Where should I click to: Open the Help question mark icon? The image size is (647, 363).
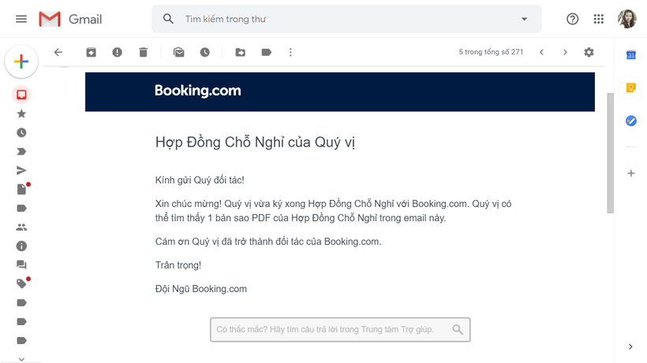coord(572,19)
